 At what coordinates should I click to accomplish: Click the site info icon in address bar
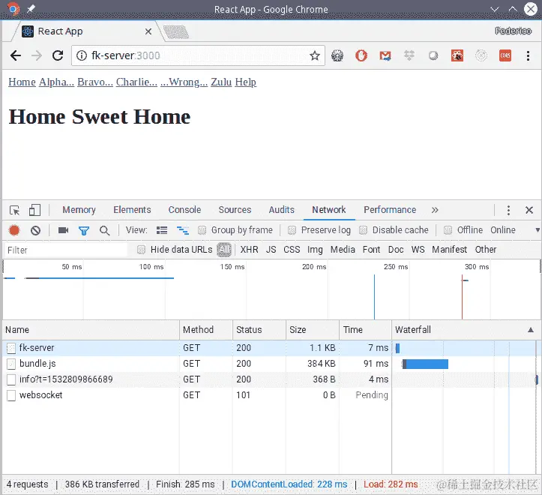click(82, 55)
